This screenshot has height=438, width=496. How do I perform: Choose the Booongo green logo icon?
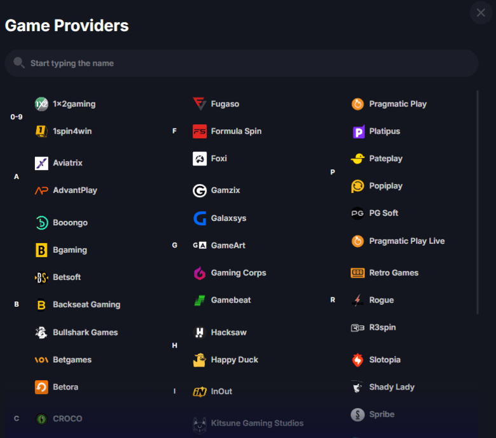41,223
